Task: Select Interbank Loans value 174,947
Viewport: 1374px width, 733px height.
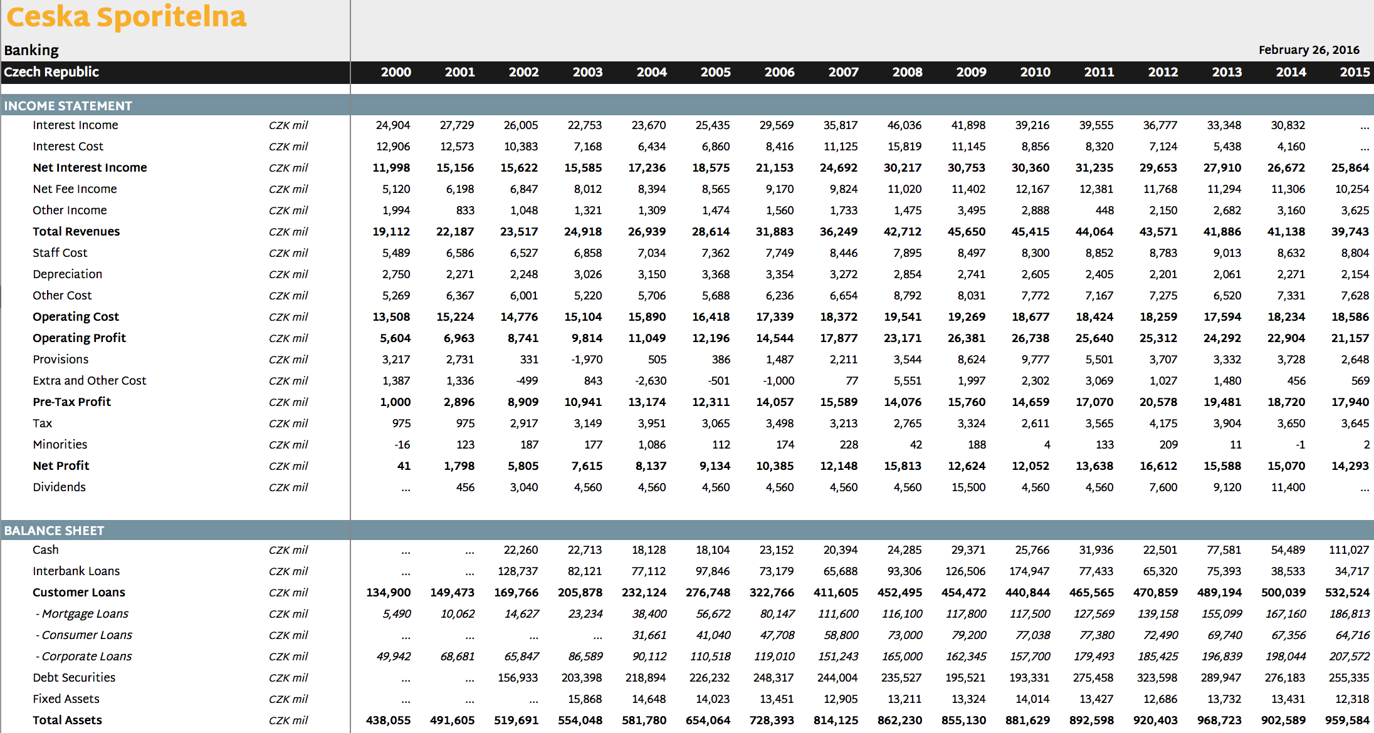Action: (1029, 571)
